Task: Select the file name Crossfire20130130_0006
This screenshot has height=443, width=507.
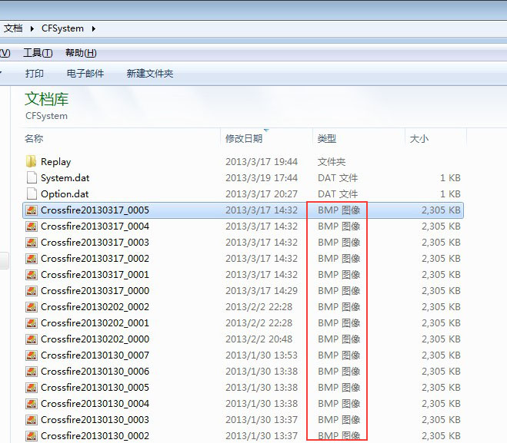Action: 95,372
